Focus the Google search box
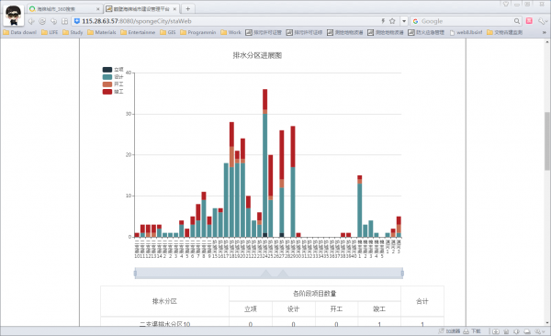The width and height of the screenshot is (551, 336). click(x=466, y=21)
